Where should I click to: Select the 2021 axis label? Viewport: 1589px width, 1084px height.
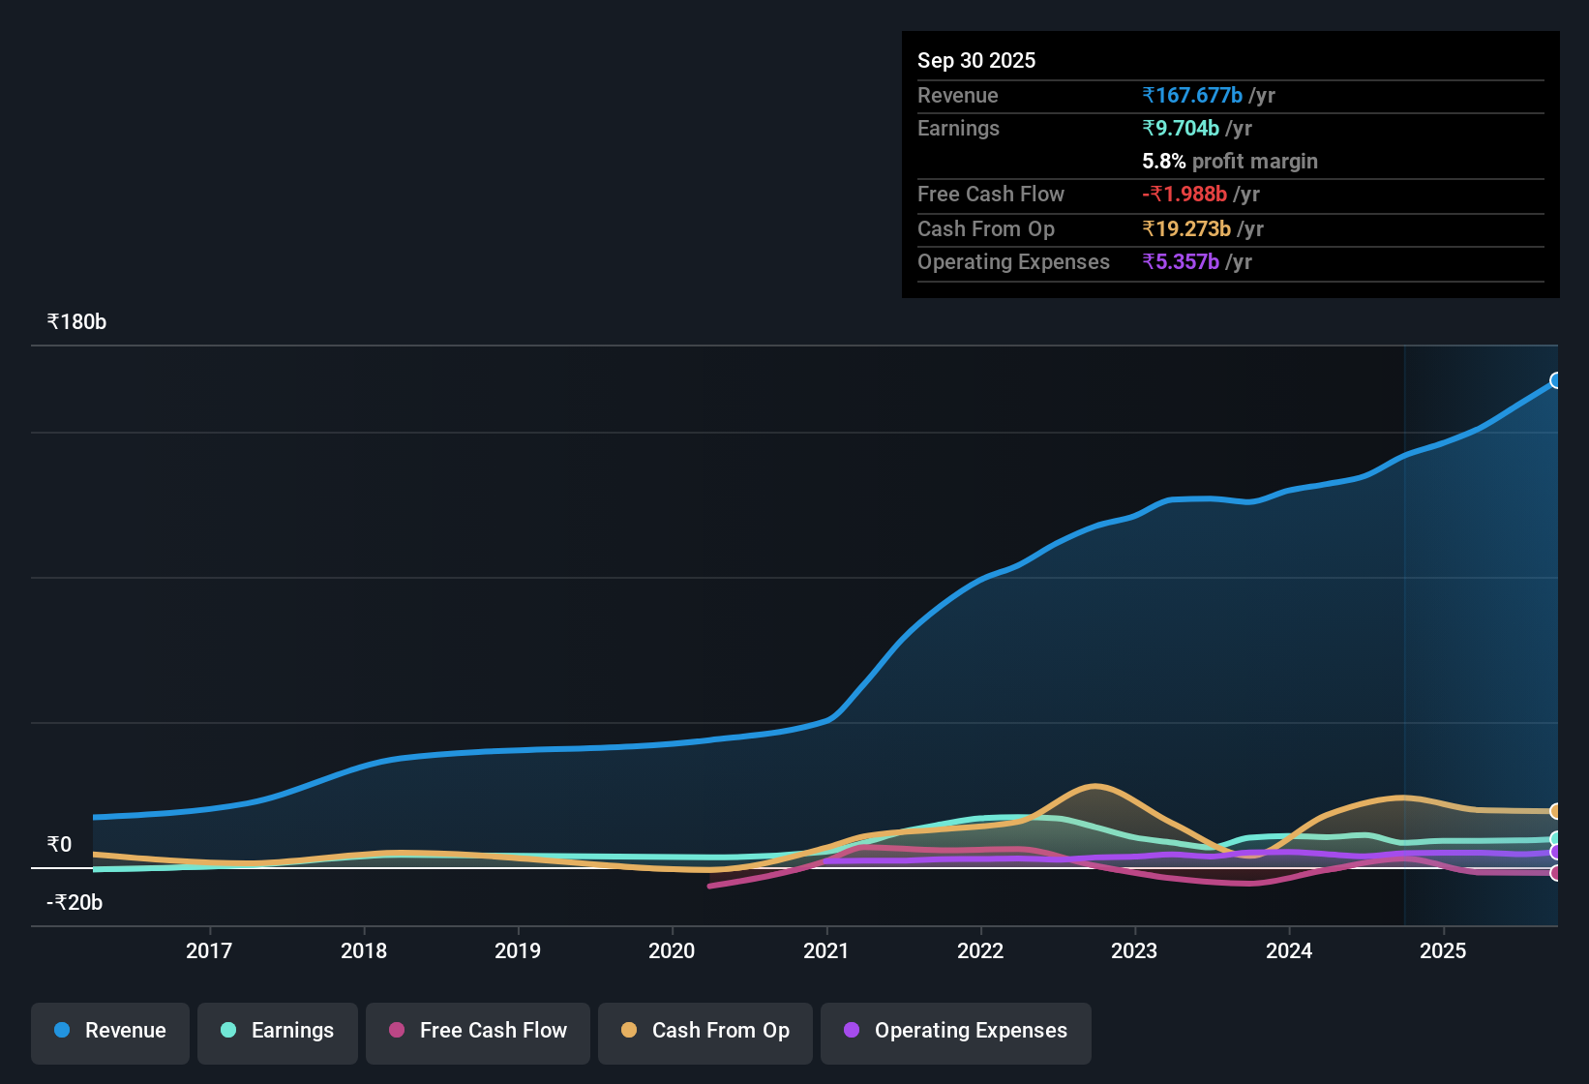coord(826,951)
